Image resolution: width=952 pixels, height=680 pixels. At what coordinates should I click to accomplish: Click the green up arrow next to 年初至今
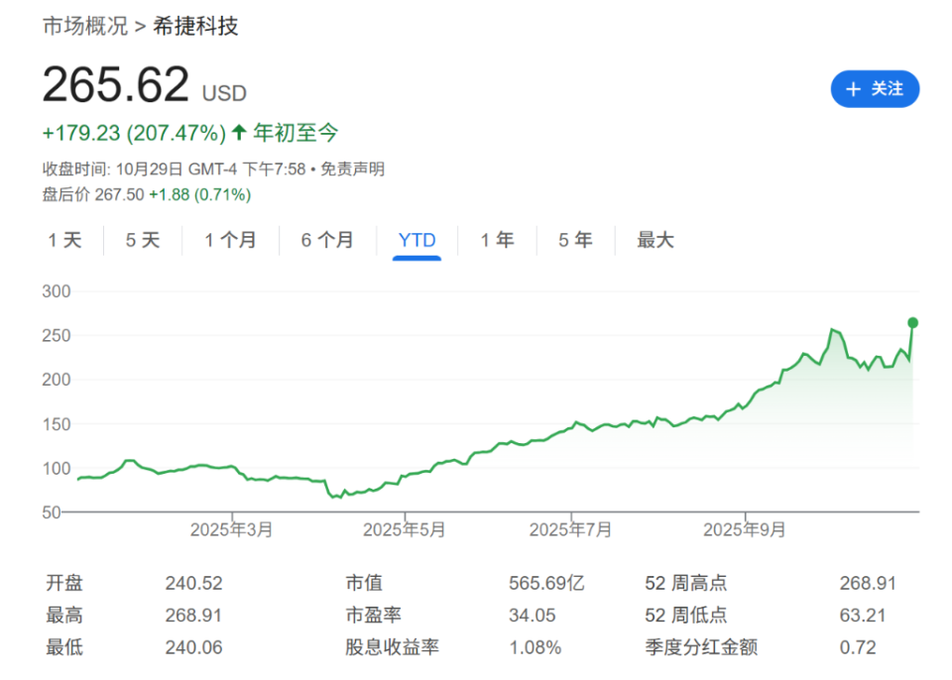coord(238,132)
